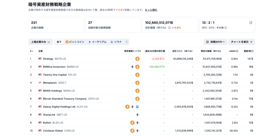The image size is (280, 136).
Task: Click the Ethereum icon in Galaxy Digital row
Action: coord(132,107)
